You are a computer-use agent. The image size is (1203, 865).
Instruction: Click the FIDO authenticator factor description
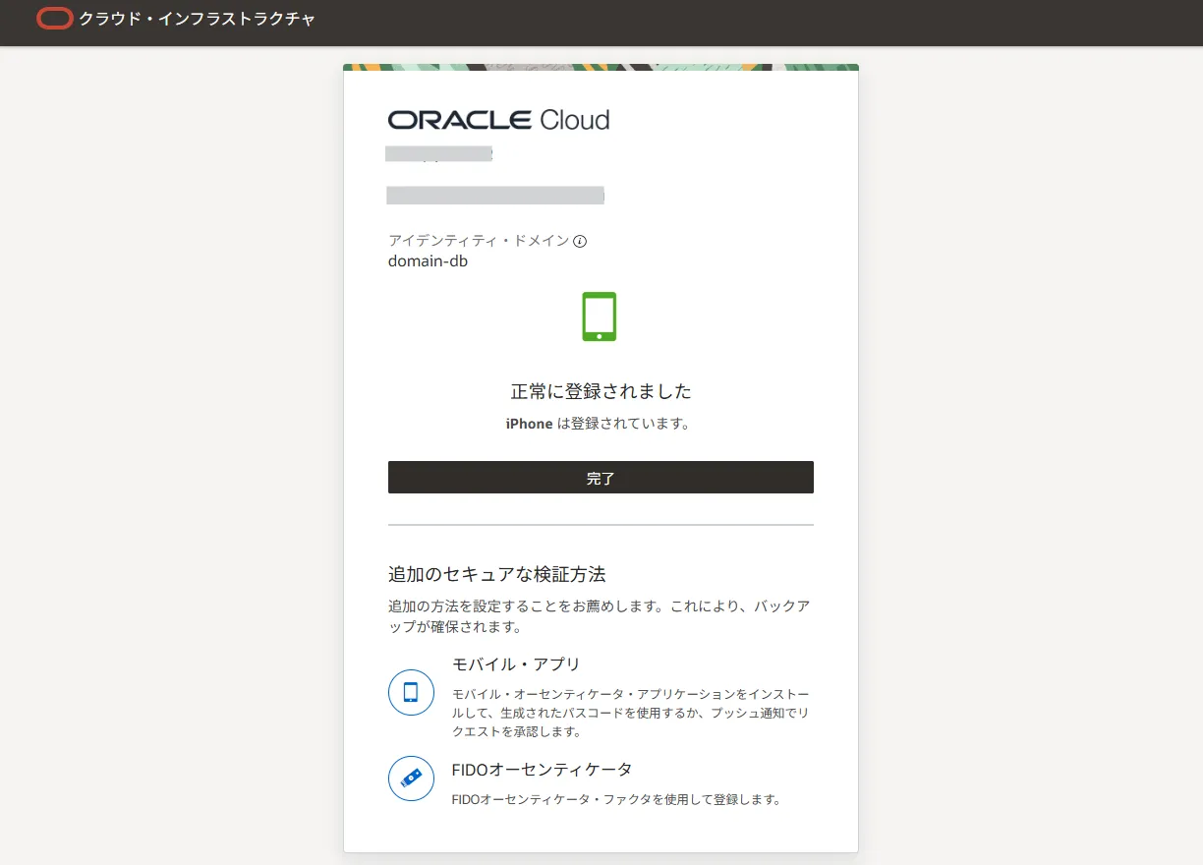pyautogui.click(x=615, y=799)
